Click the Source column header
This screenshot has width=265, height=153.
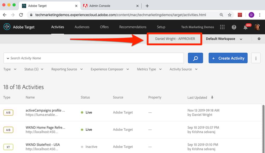coord(118,98)
